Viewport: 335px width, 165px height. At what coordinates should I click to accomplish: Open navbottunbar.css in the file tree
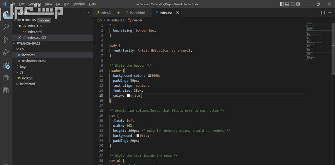[52, 61]
